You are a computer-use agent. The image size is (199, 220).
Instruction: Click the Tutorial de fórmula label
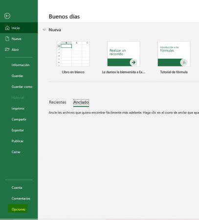[x=174, y=72]
